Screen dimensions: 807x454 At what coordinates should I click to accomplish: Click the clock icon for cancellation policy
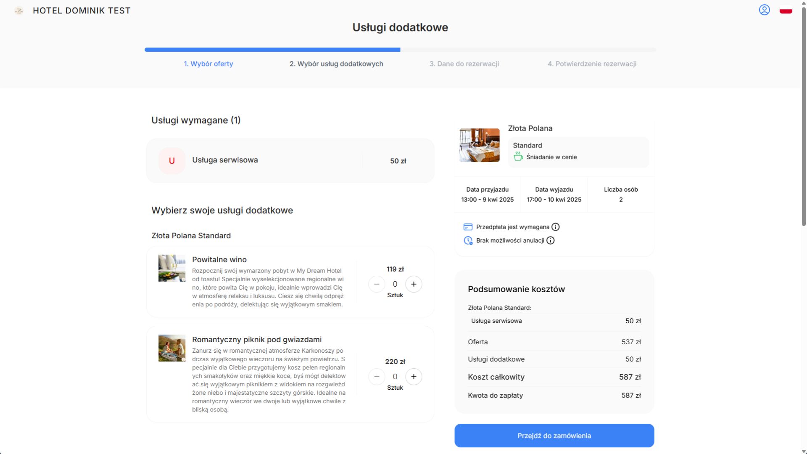[467, 240]
